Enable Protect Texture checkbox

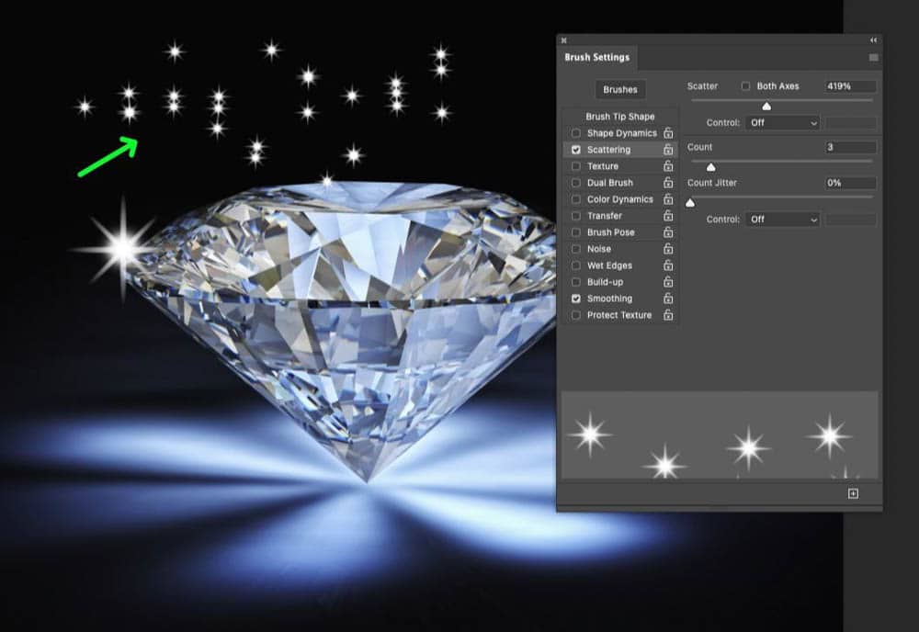[x=576, y=315]
